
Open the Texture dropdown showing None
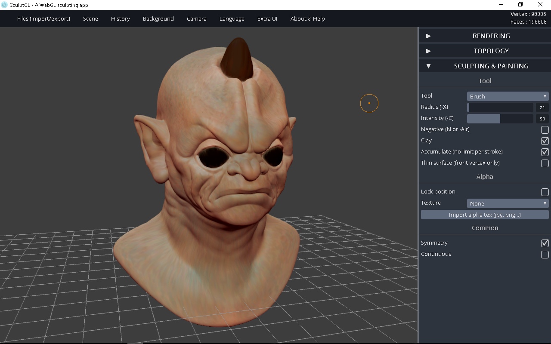point(508,203)
